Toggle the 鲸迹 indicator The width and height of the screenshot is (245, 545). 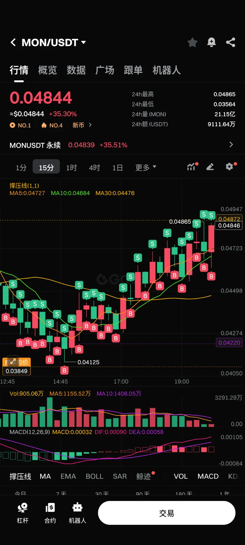click(144, 476)
